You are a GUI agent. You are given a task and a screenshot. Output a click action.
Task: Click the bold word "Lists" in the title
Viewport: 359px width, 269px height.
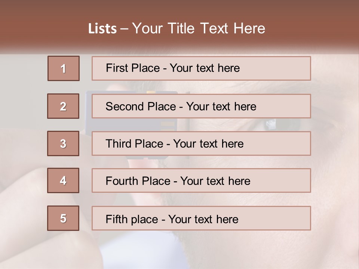(102, 29)
